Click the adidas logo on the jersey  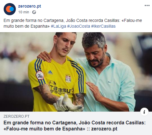[x=50, y=72]
